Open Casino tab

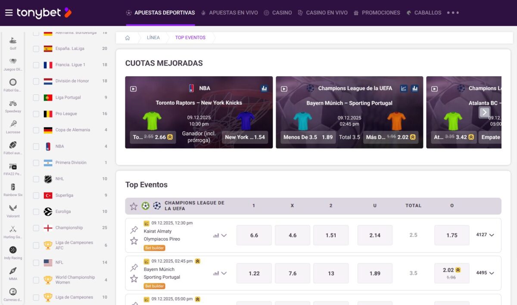pos(277,13)
